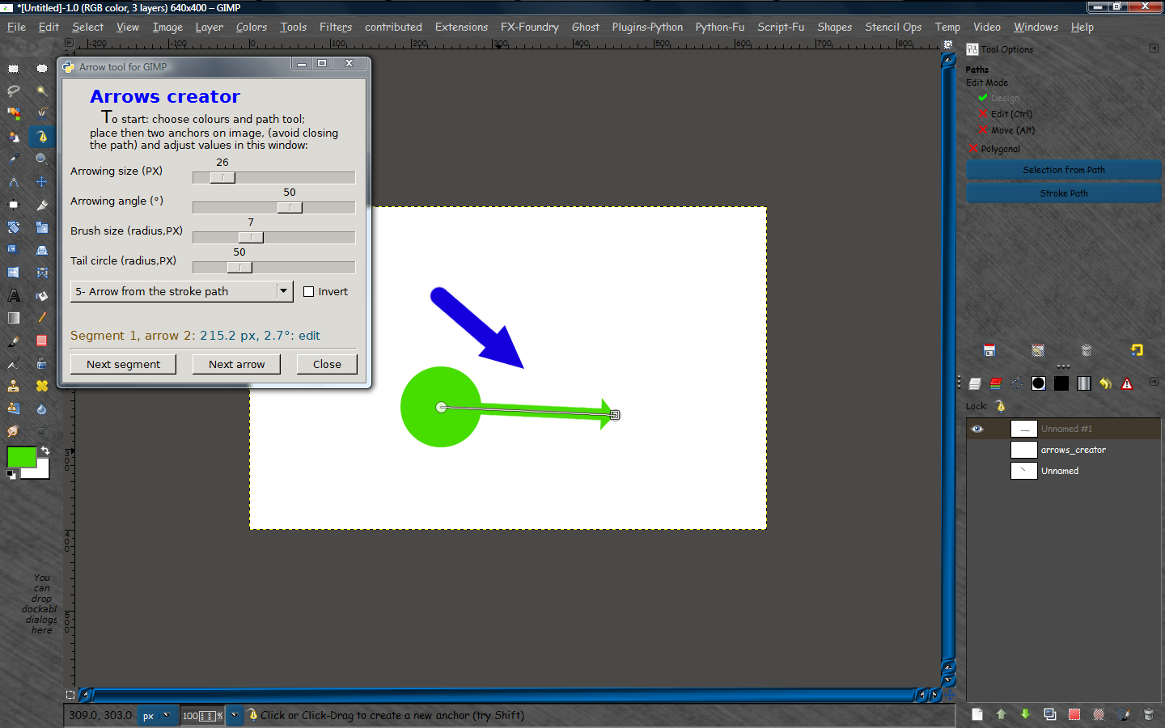Select the Rectangle Select tool
The image size is (1165, 728).
tap(14, 67)
